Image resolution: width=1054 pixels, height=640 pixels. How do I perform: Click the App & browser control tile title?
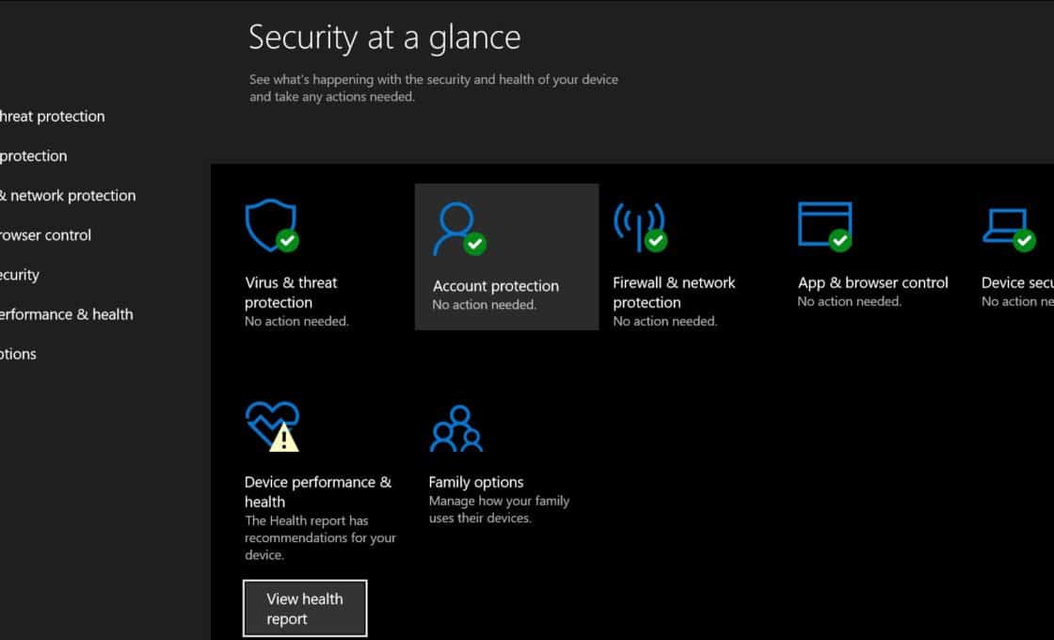coord(872,282)
